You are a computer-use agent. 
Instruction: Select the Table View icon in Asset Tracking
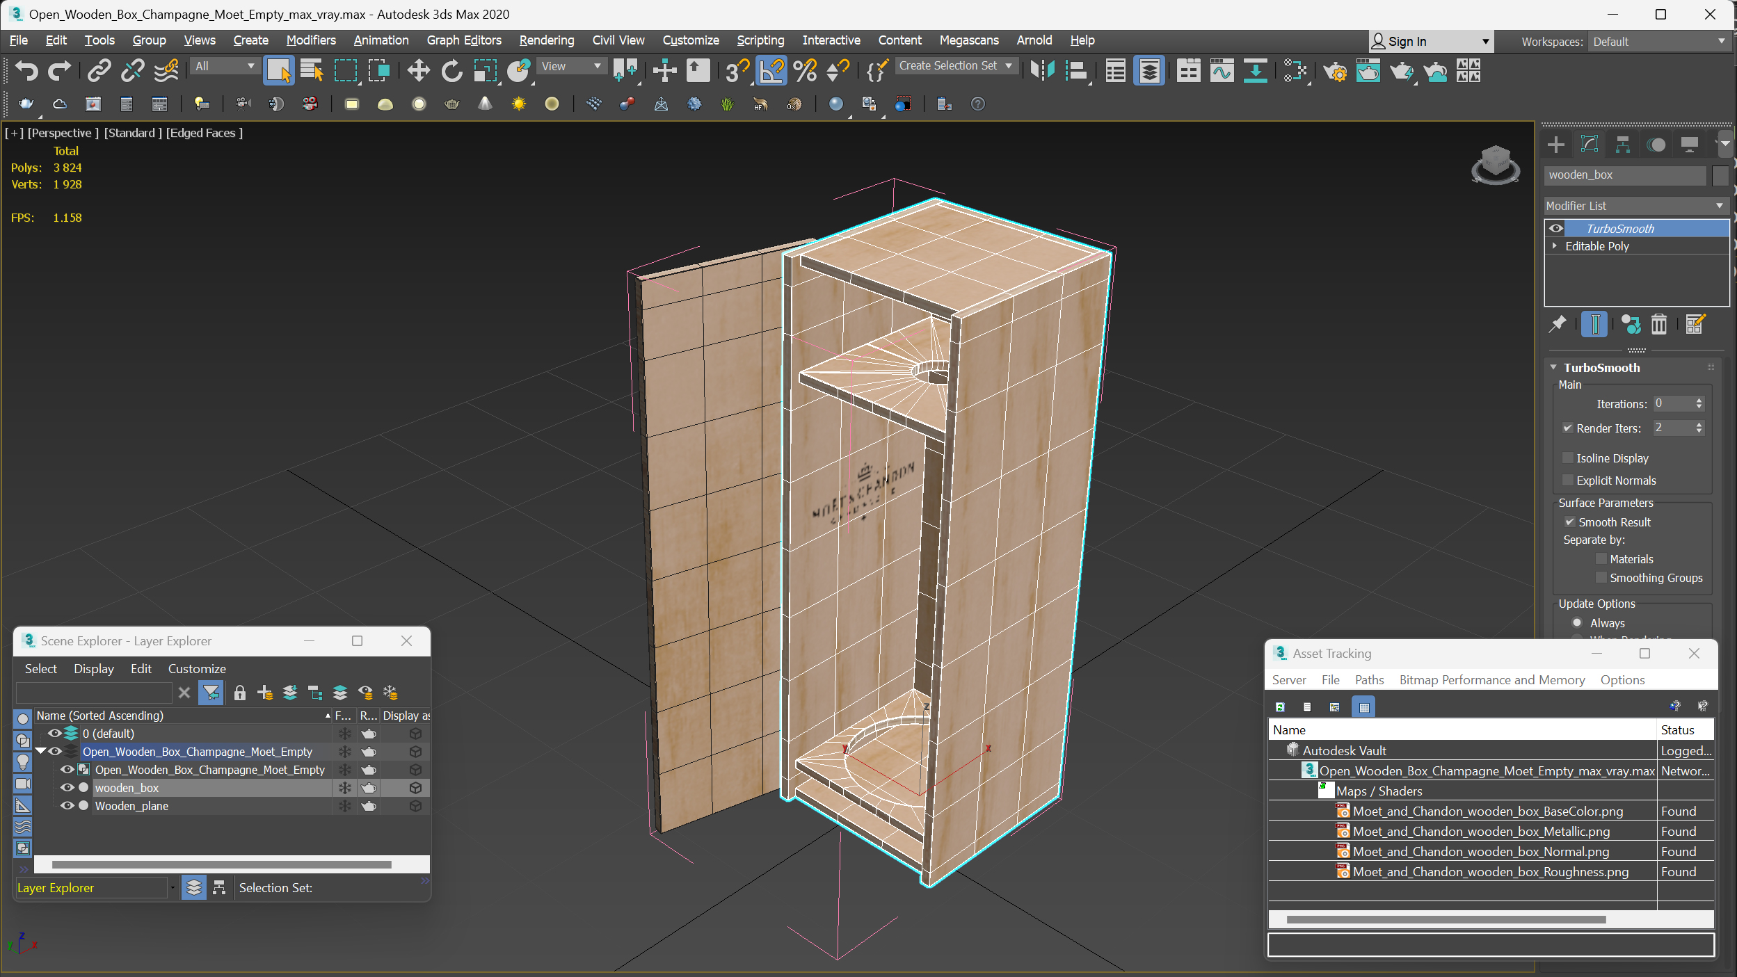(x=1364, y=707)
